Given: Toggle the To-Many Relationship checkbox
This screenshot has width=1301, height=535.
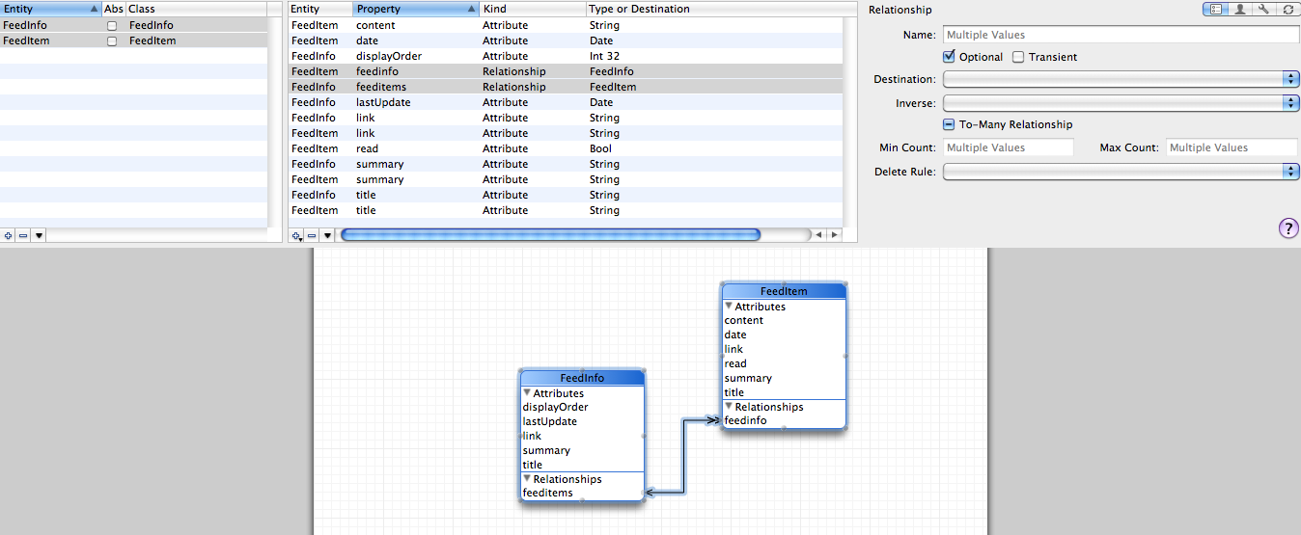Looking at the screenshot, I should click(950, 124).
